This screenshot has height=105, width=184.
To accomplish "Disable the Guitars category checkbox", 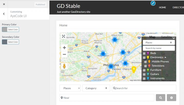I will click(144, 74).
